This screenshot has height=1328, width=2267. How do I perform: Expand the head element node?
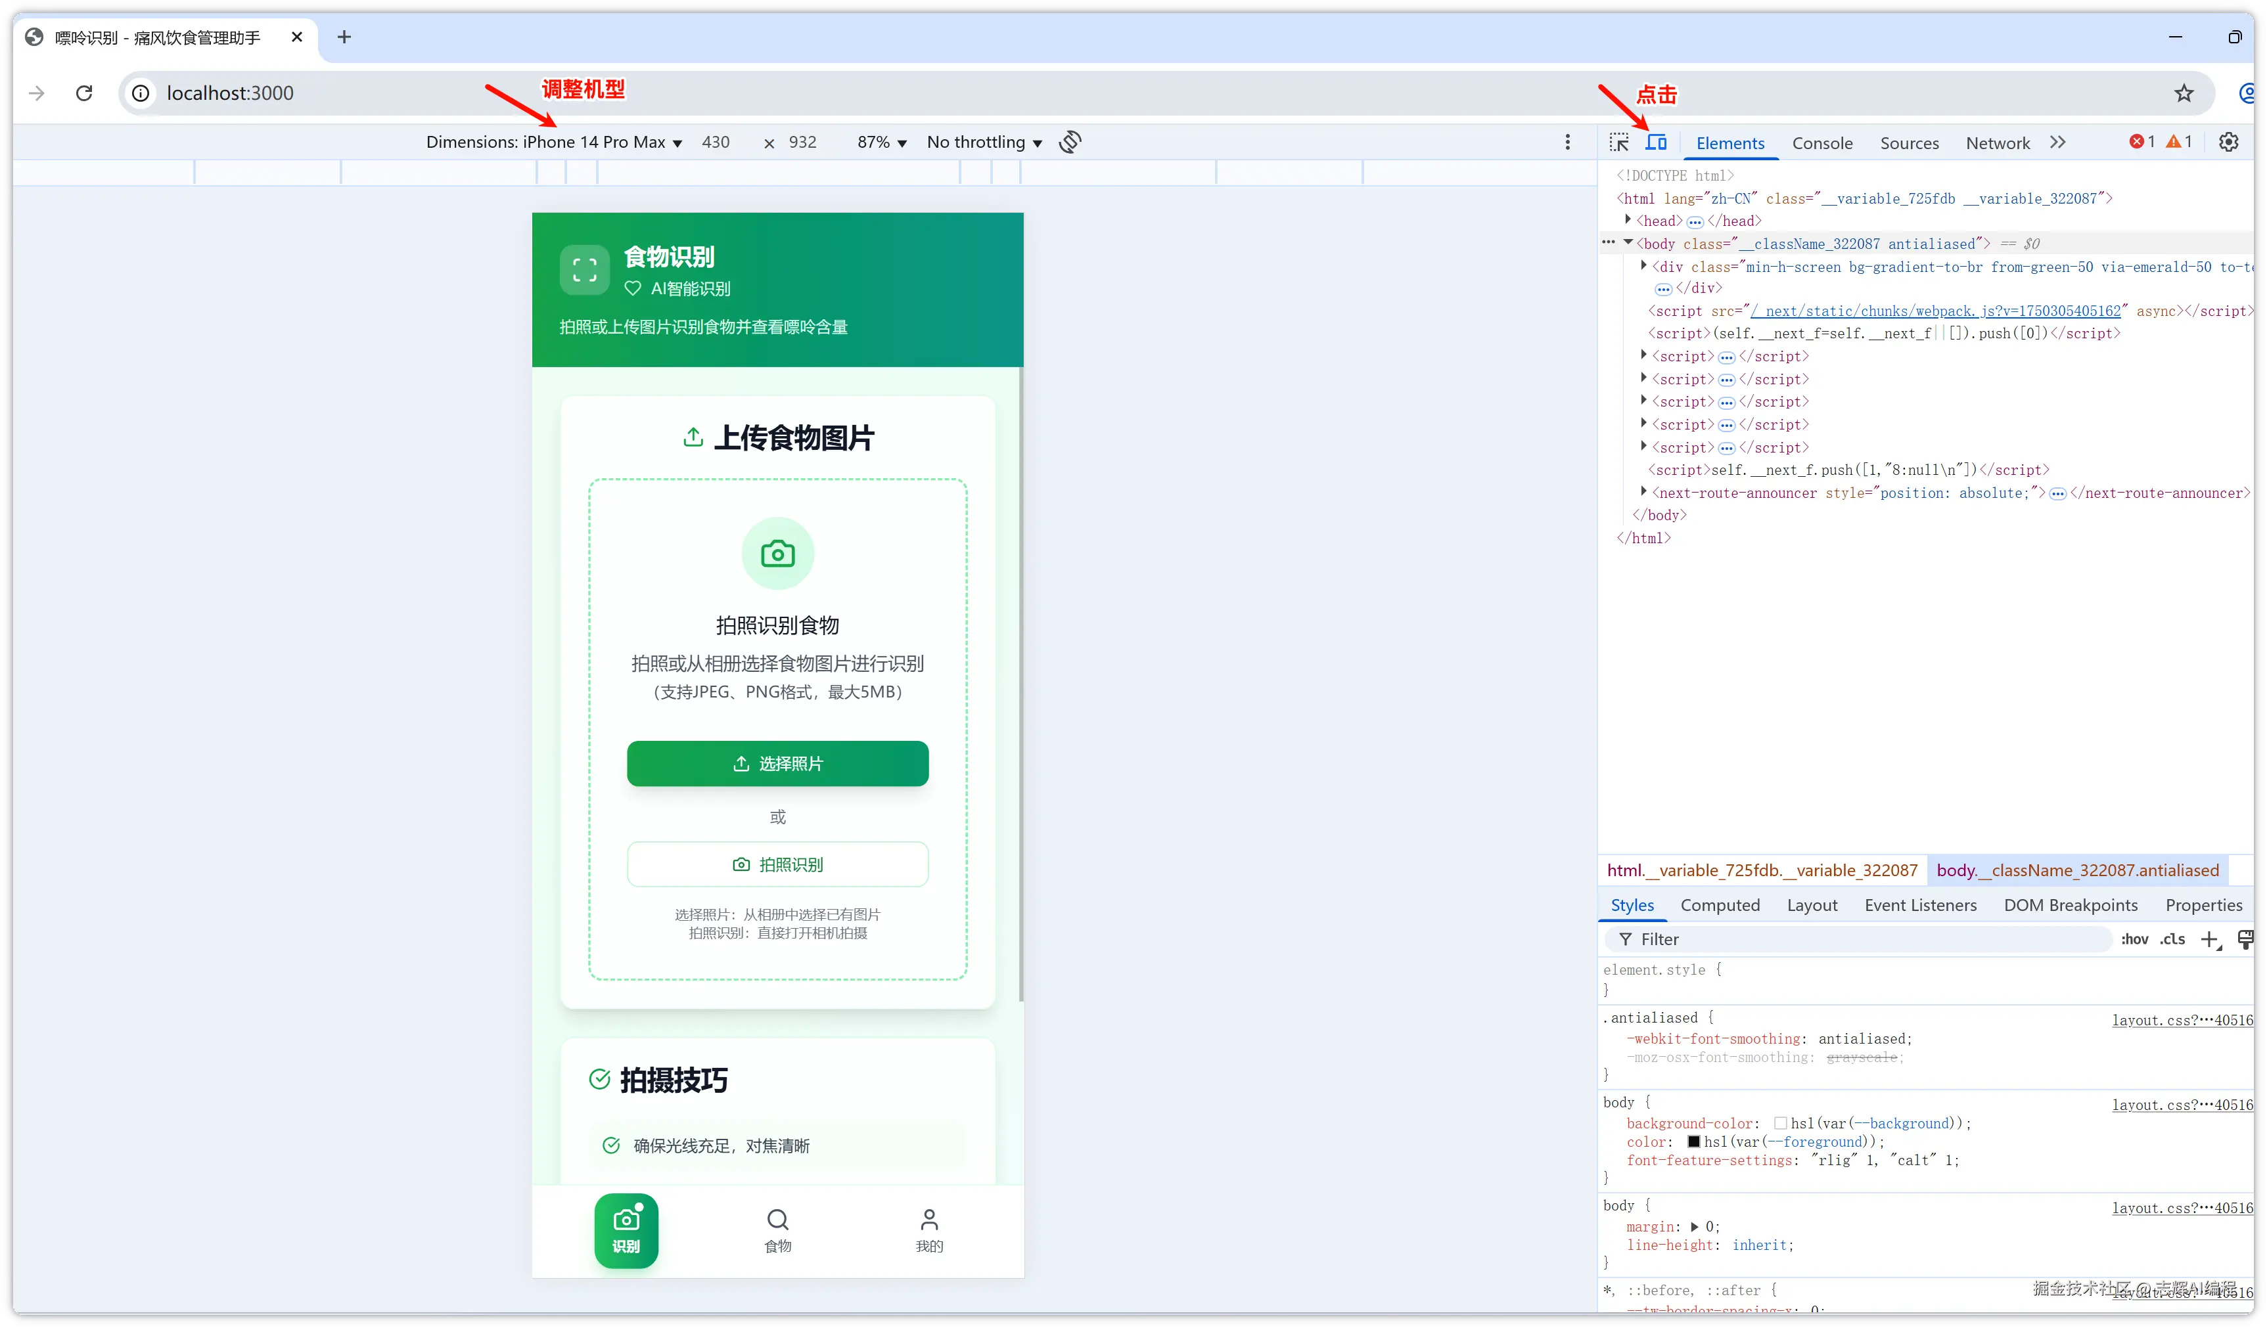tap(1628, 220)
